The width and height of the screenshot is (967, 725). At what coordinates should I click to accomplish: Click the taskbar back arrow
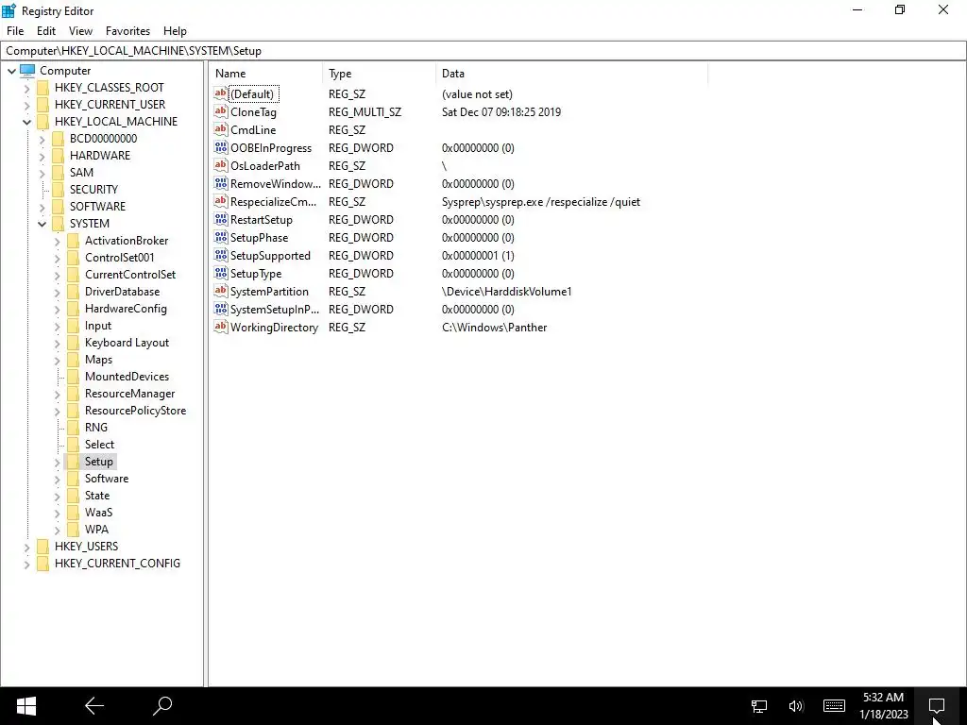(x=94, y=706)
